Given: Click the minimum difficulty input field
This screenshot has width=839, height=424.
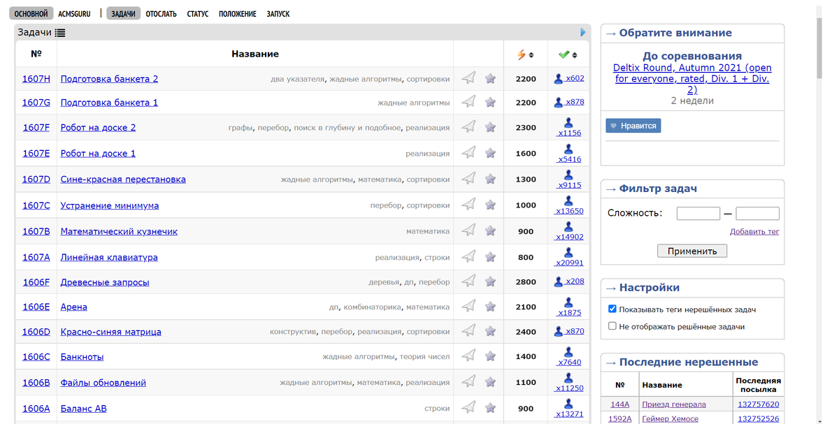Looking at the screenshot, I should click(698, 214).
